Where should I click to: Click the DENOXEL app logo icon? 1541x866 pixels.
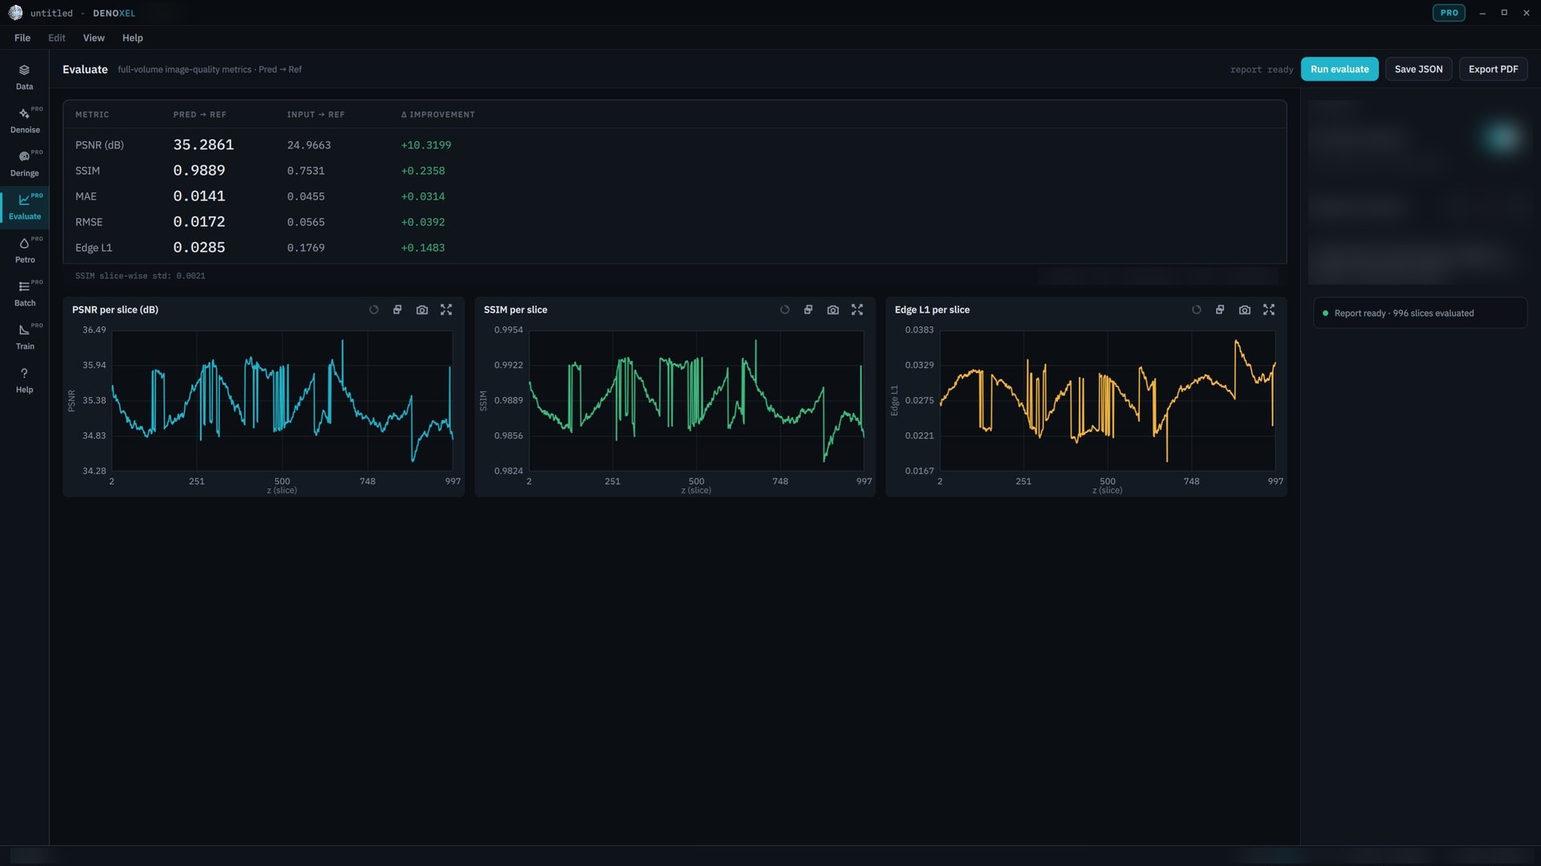pos(15,13)
